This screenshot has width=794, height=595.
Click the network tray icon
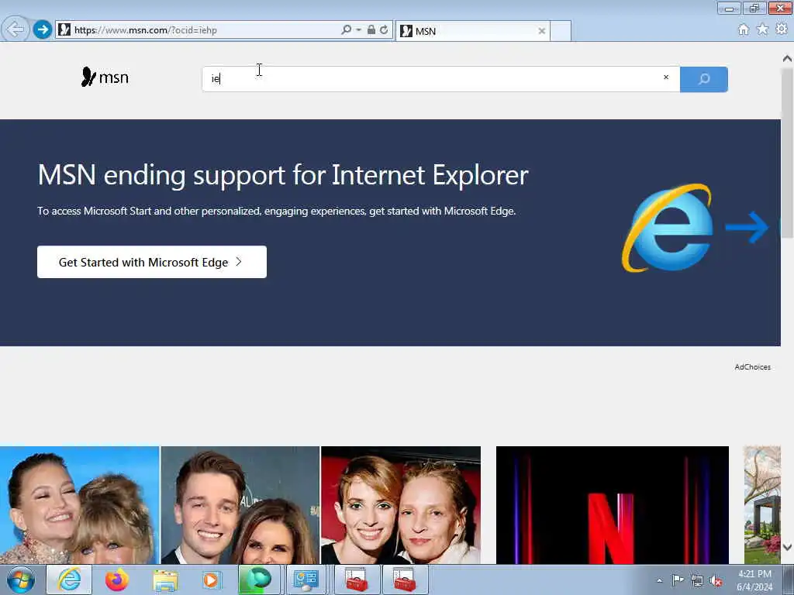(x=697, y=581)
